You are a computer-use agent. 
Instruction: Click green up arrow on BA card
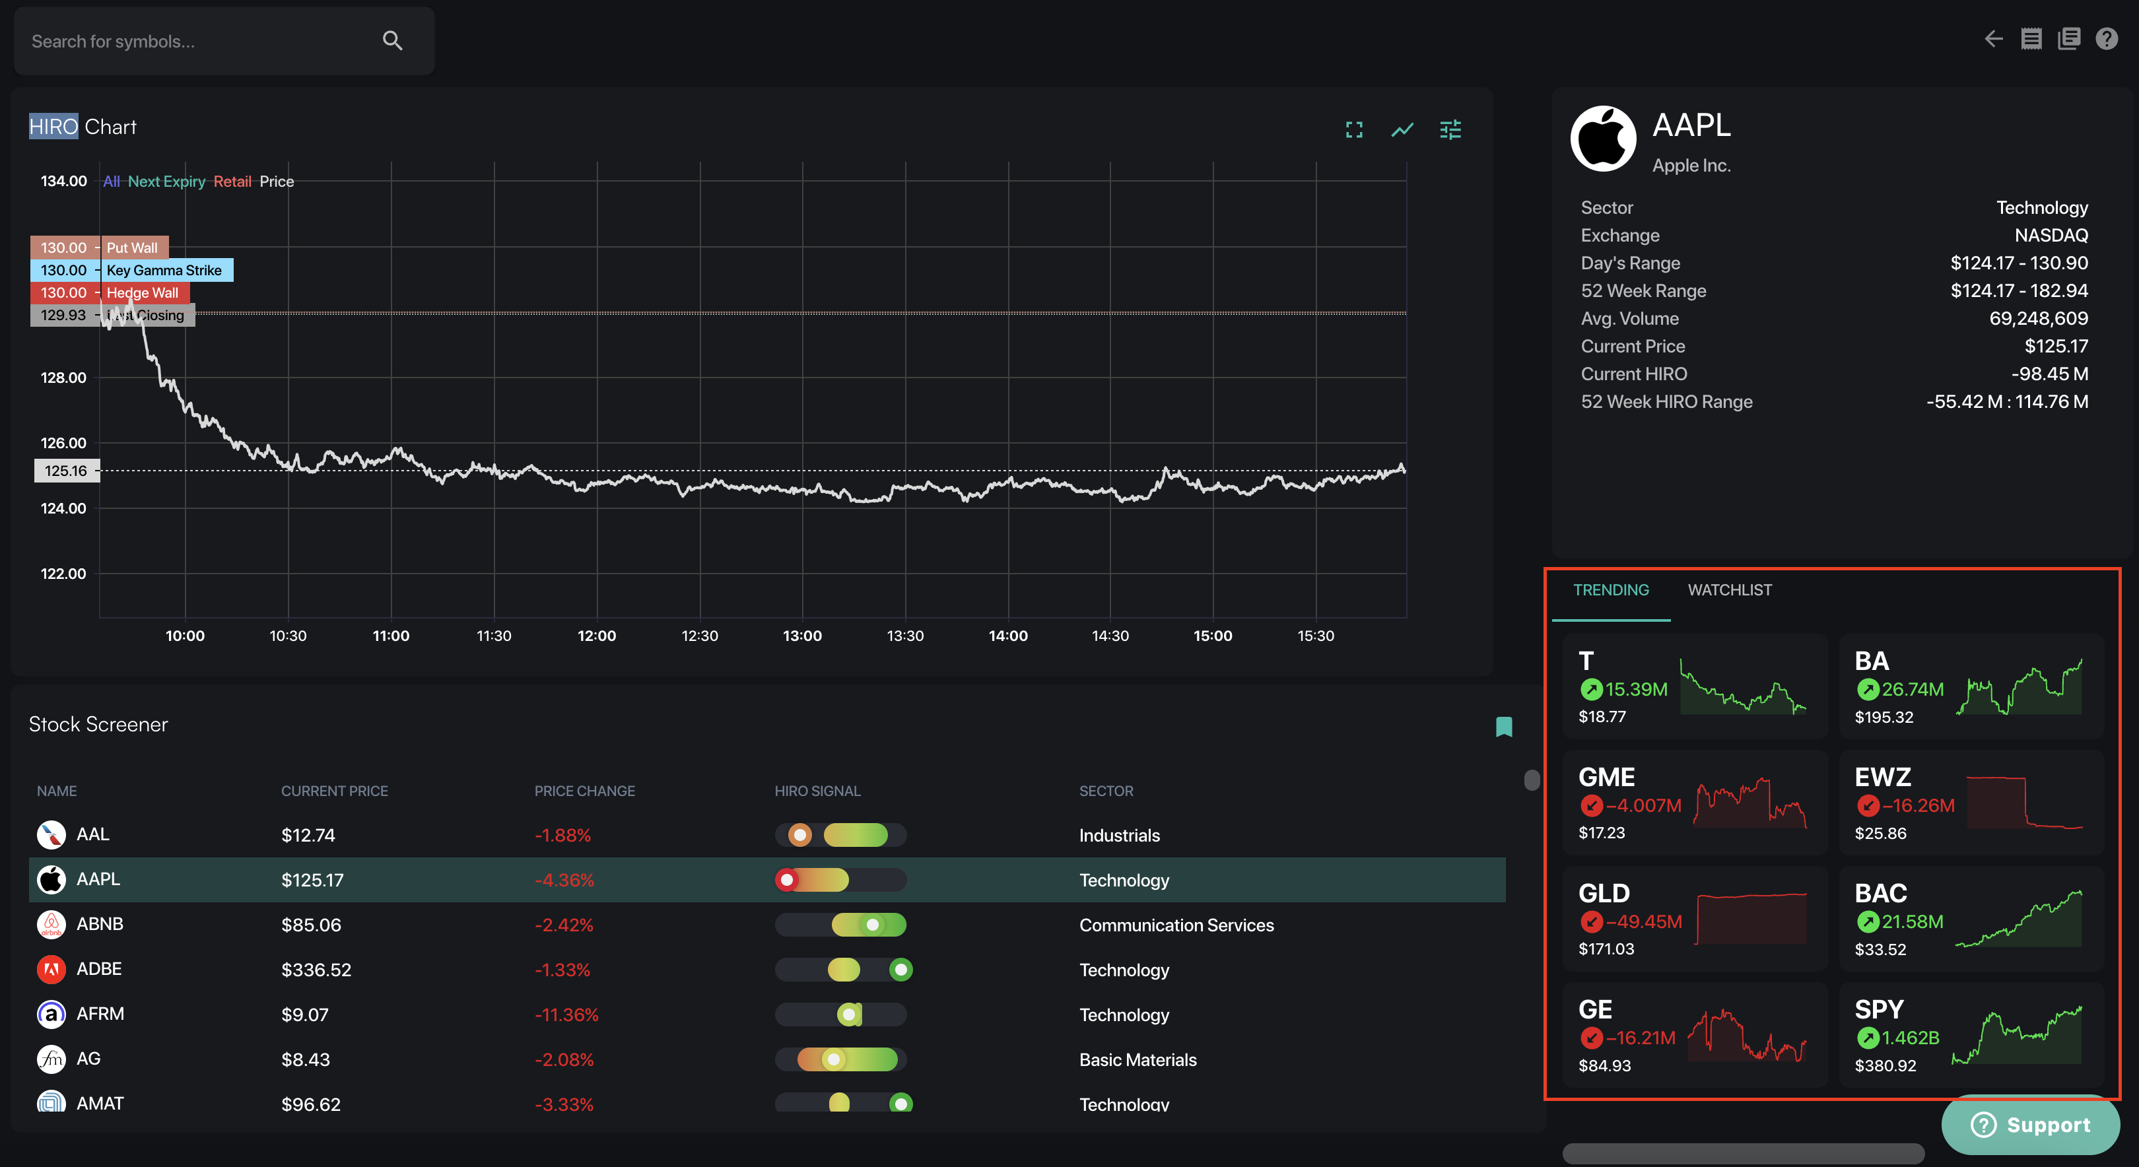pyautogui.click(x=1868, y=689)
